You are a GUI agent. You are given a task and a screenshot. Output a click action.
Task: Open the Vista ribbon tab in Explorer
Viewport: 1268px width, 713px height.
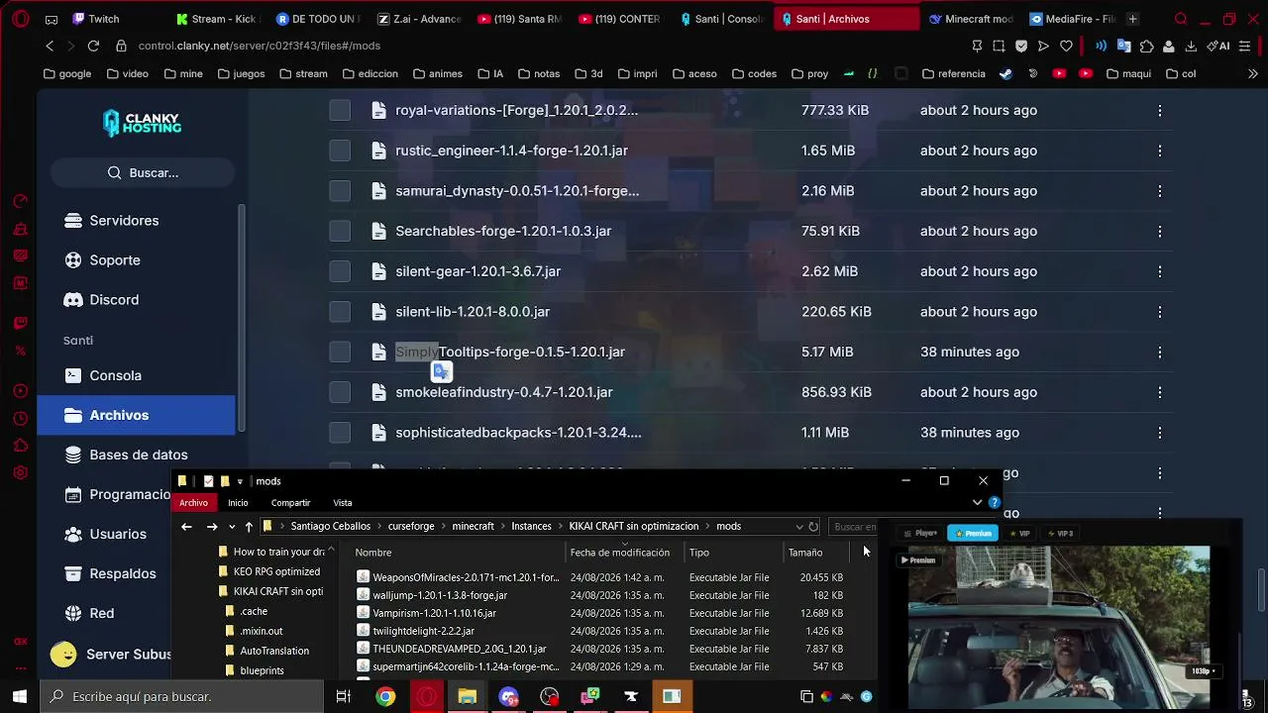coord(343,502)
